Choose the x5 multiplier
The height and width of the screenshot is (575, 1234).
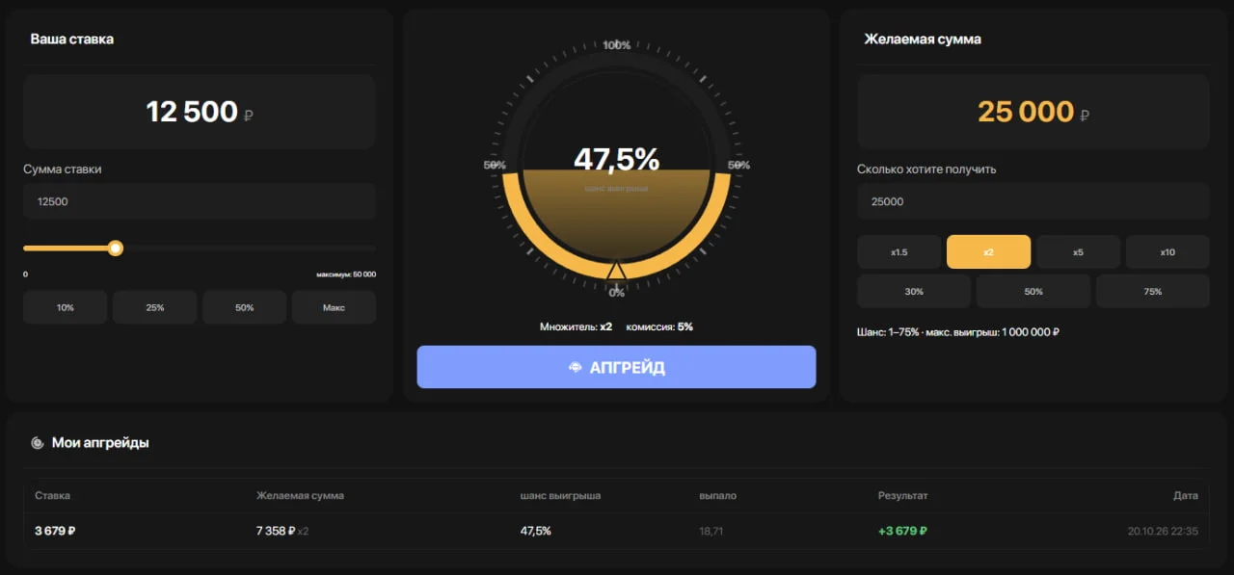[x=1078, y=252]
